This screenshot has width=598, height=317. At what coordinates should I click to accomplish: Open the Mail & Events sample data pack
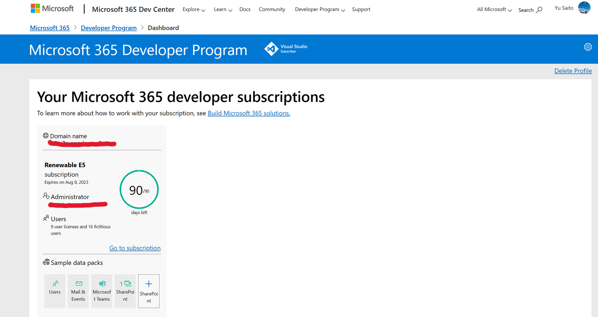point(78,291)
